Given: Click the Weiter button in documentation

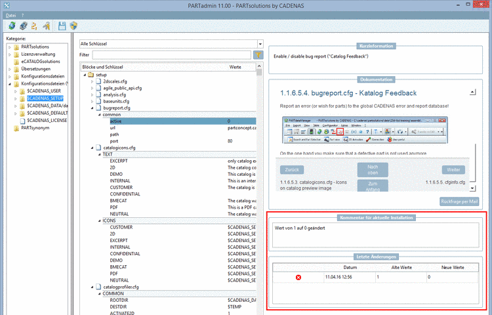Looking at the screenshot, I should [453, 170].
